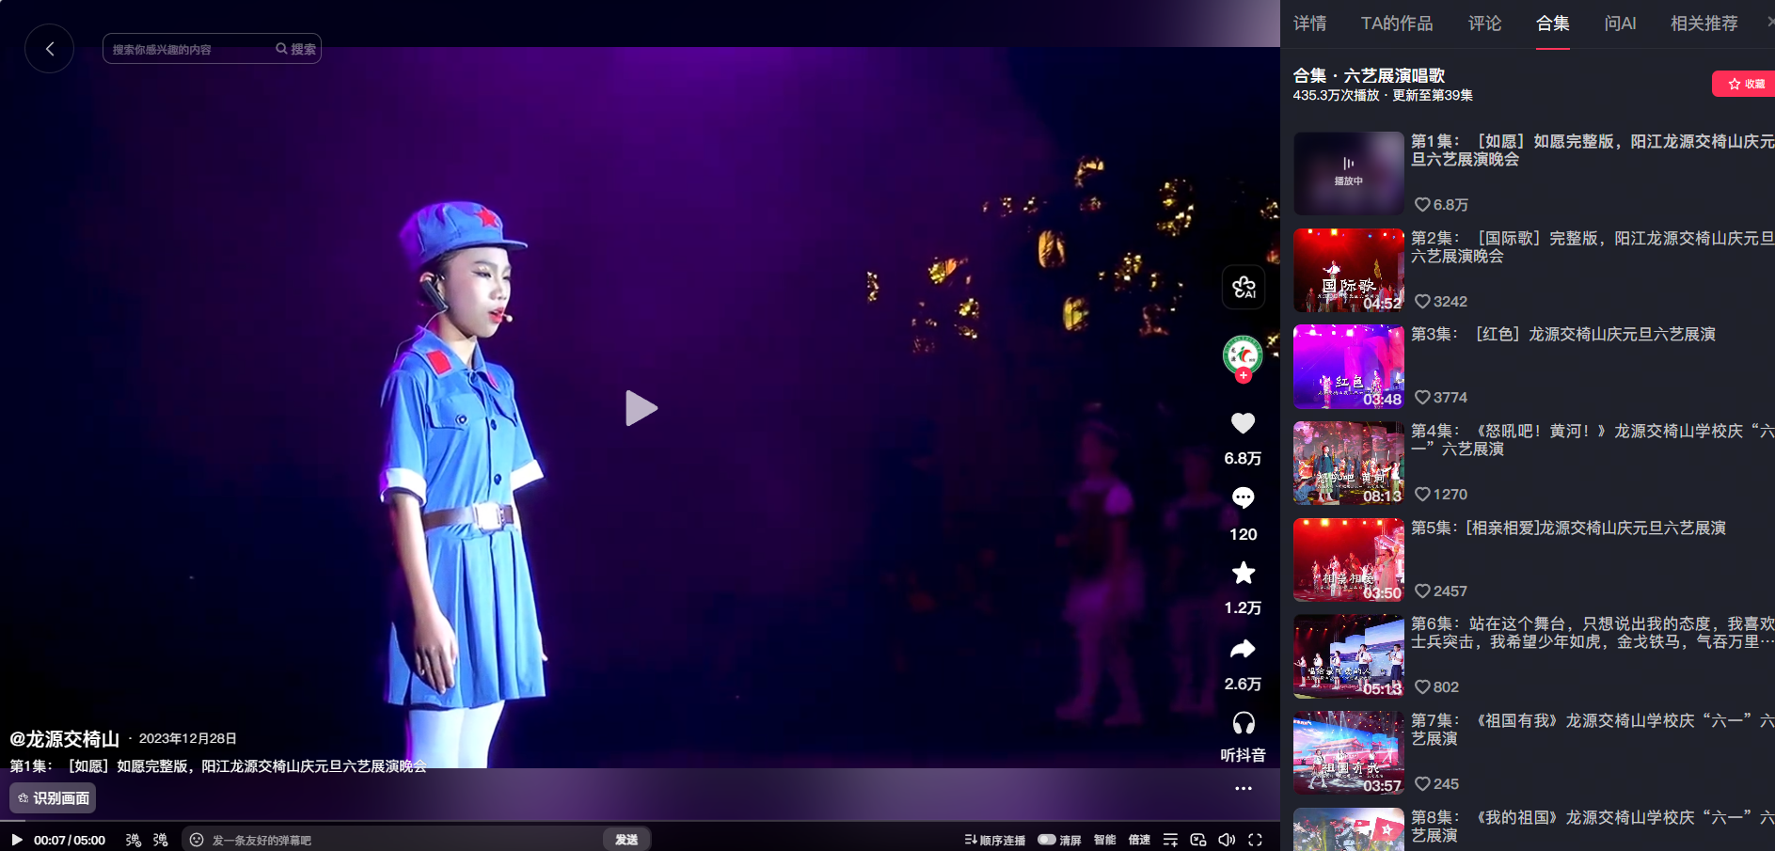Click the 合集·六艺展演唱歌 collection heading

(1369, 75)
